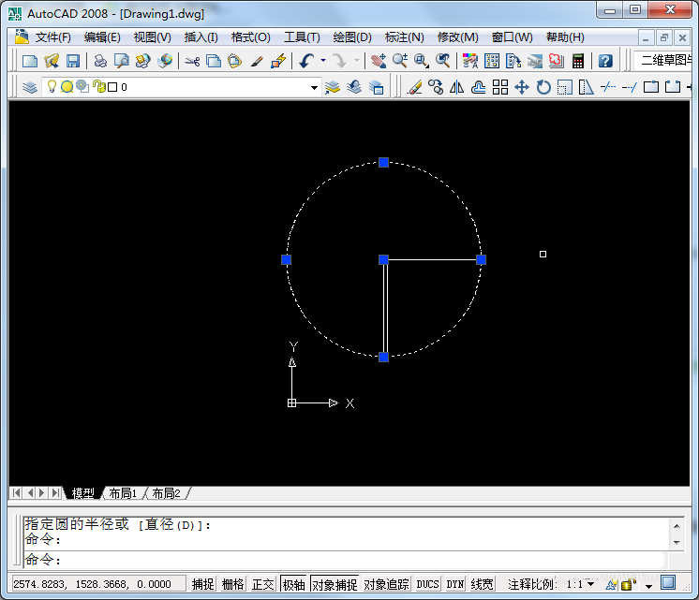Open the 绘图(D) menu

click(x=352, y=37)
